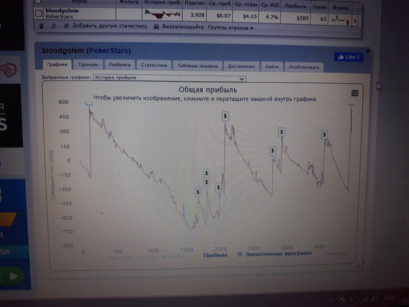Click the Фильтр column header
The width and height of the screenshot is (409, 307).
[x=129, y=2]
